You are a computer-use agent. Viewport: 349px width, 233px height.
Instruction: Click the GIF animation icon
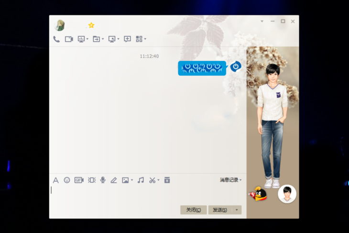pyautogui.click(x=79, y=180)
